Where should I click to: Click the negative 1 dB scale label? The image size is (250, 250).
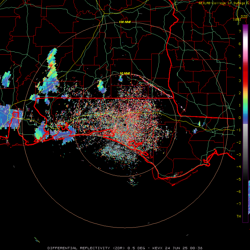click(x=239, y=130)
